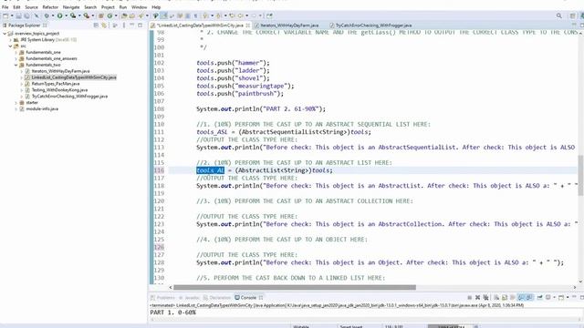Select the LinkedList_CastingDataTypesWithSimCity.java editor tab
The image size is (584, 328).
click(200, 26)
